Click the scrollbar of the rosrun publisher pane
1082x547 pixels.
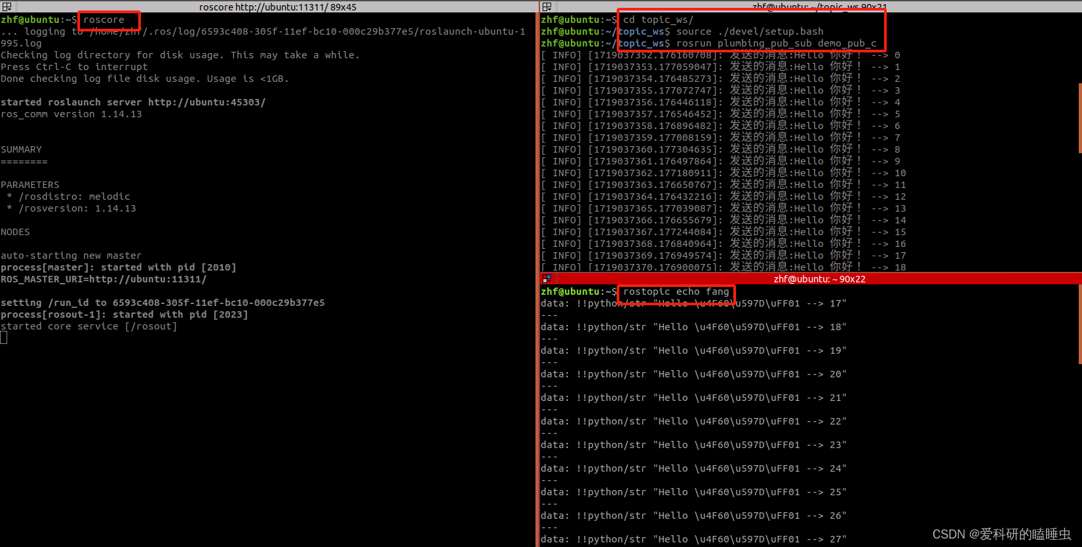click(1079, 118)
